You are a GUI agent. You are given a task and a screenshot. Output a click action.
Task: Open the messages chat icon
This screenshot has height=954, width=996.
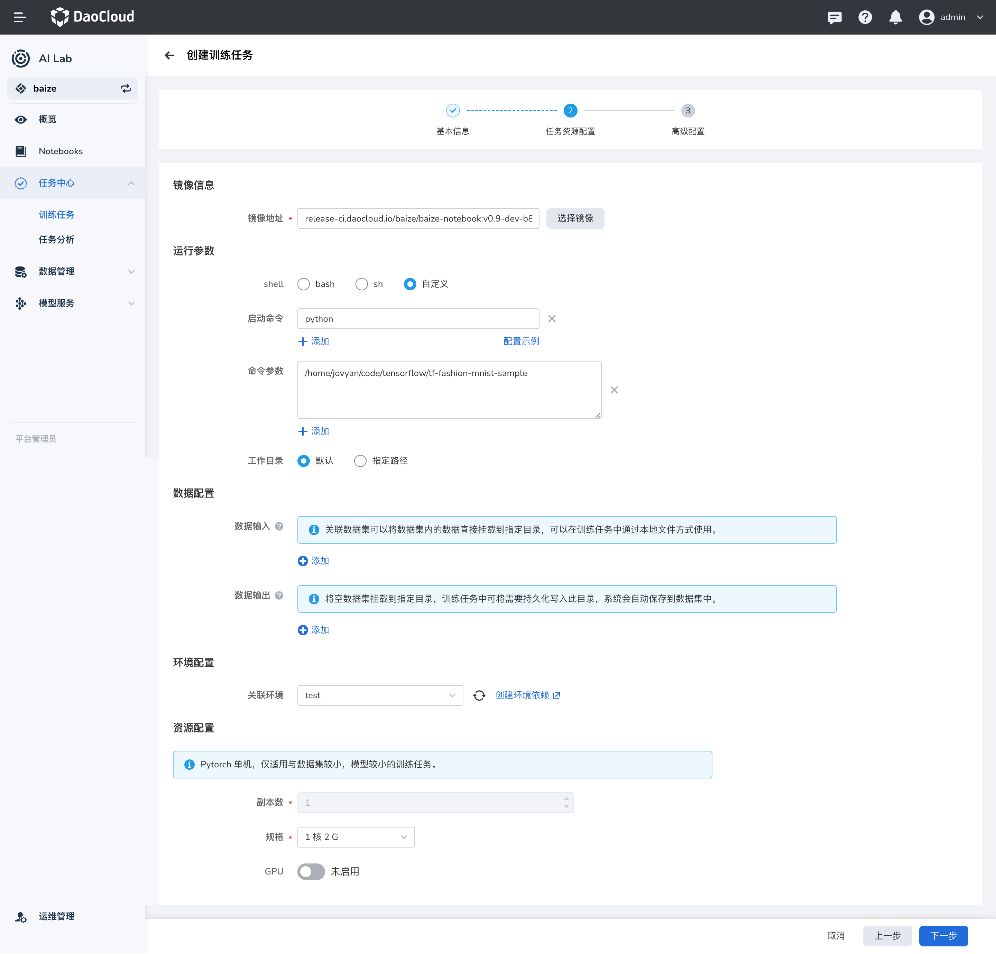click(x=834, y=18)
